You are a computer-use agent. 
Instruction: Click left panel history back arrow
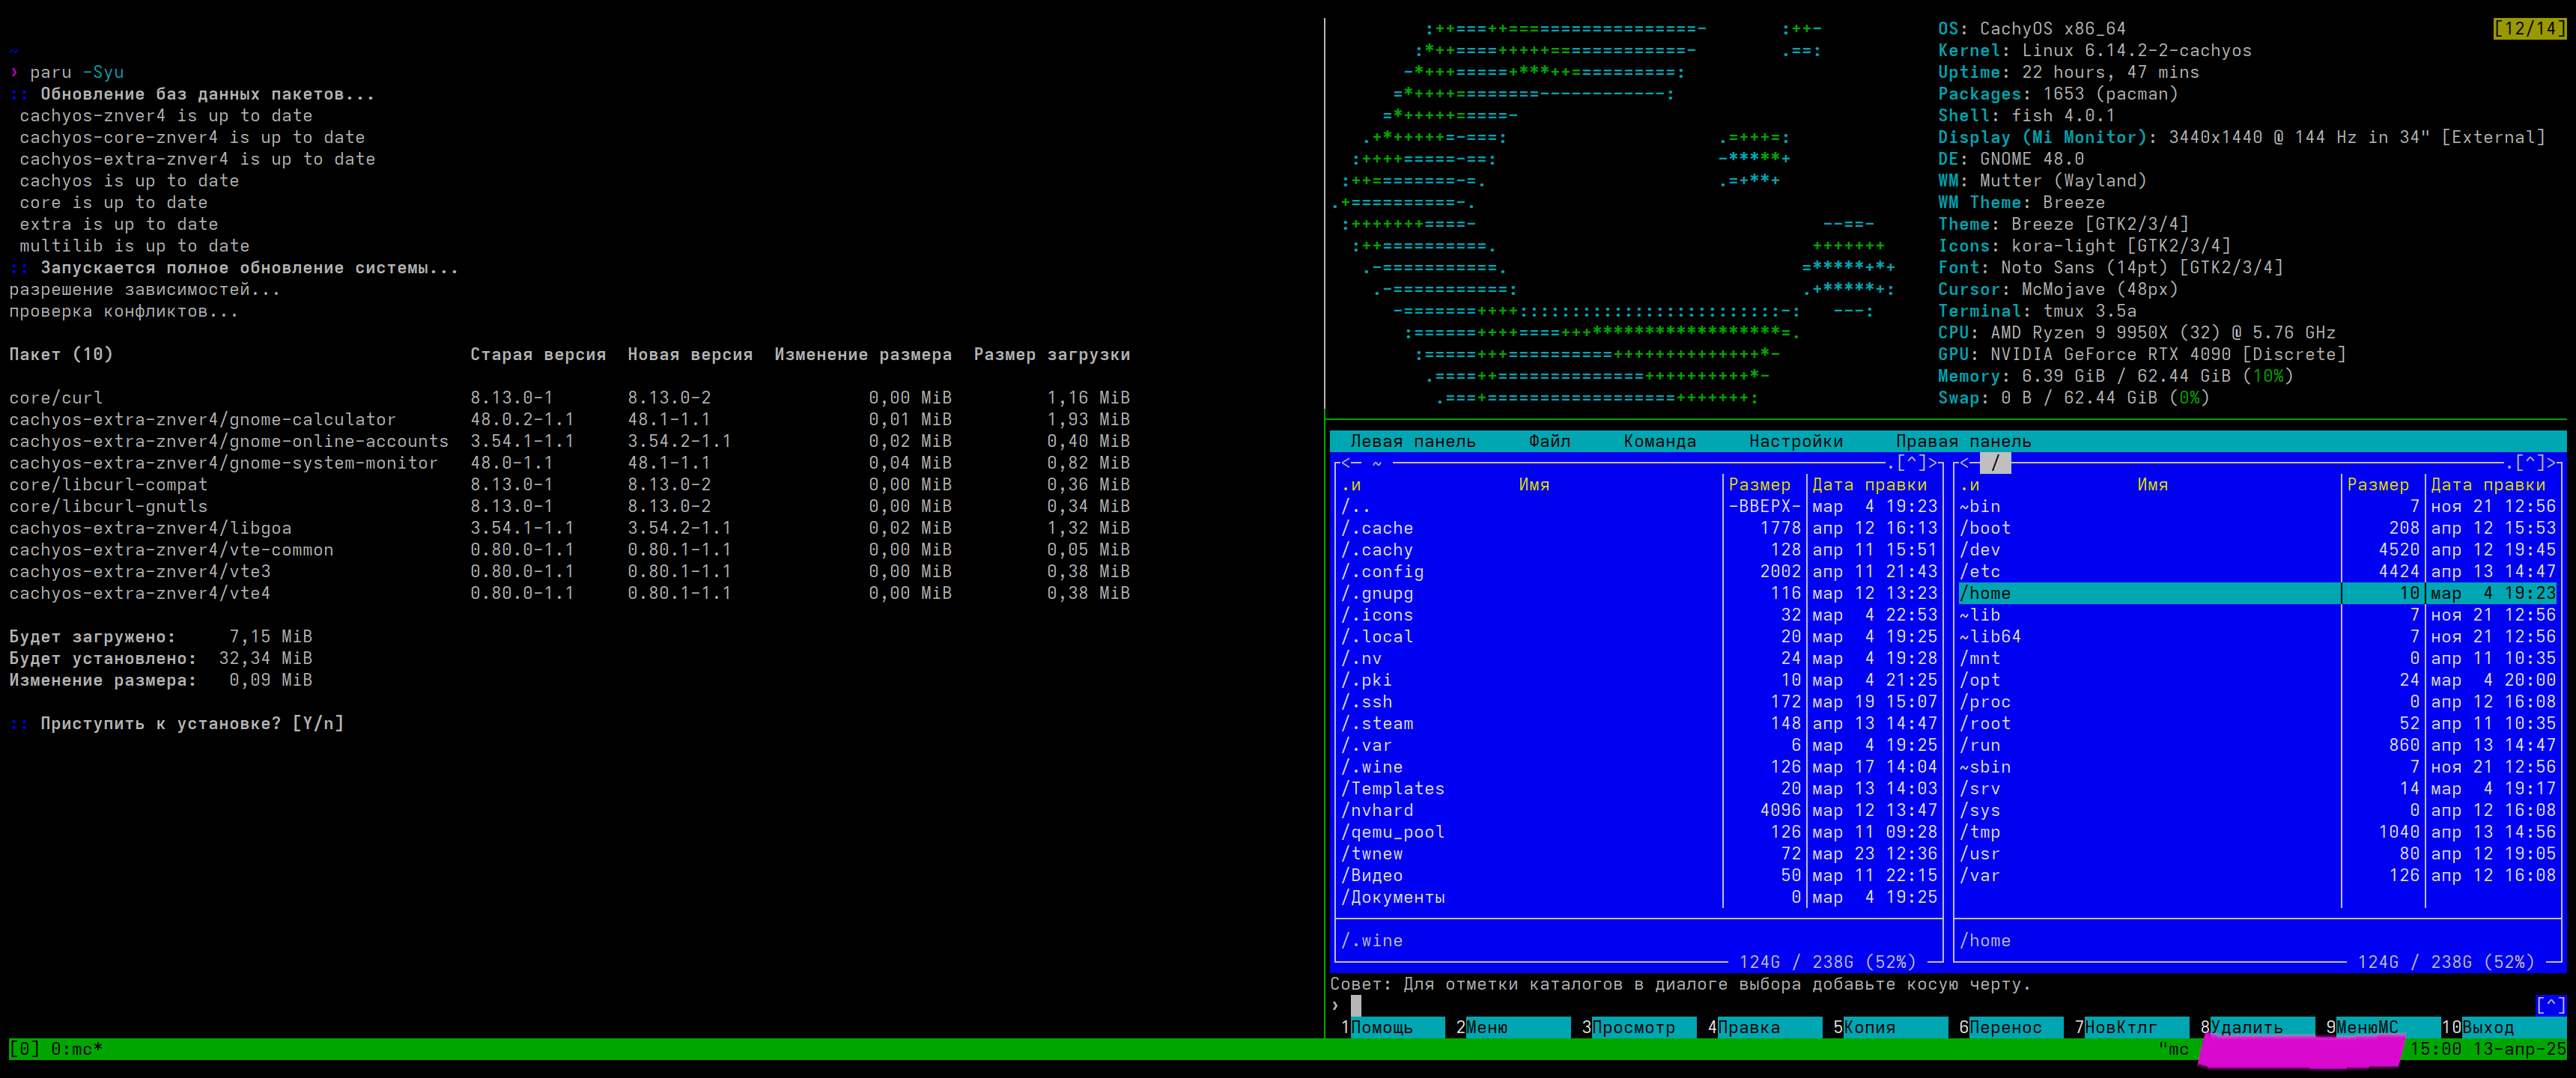[x=1346, y=463]
